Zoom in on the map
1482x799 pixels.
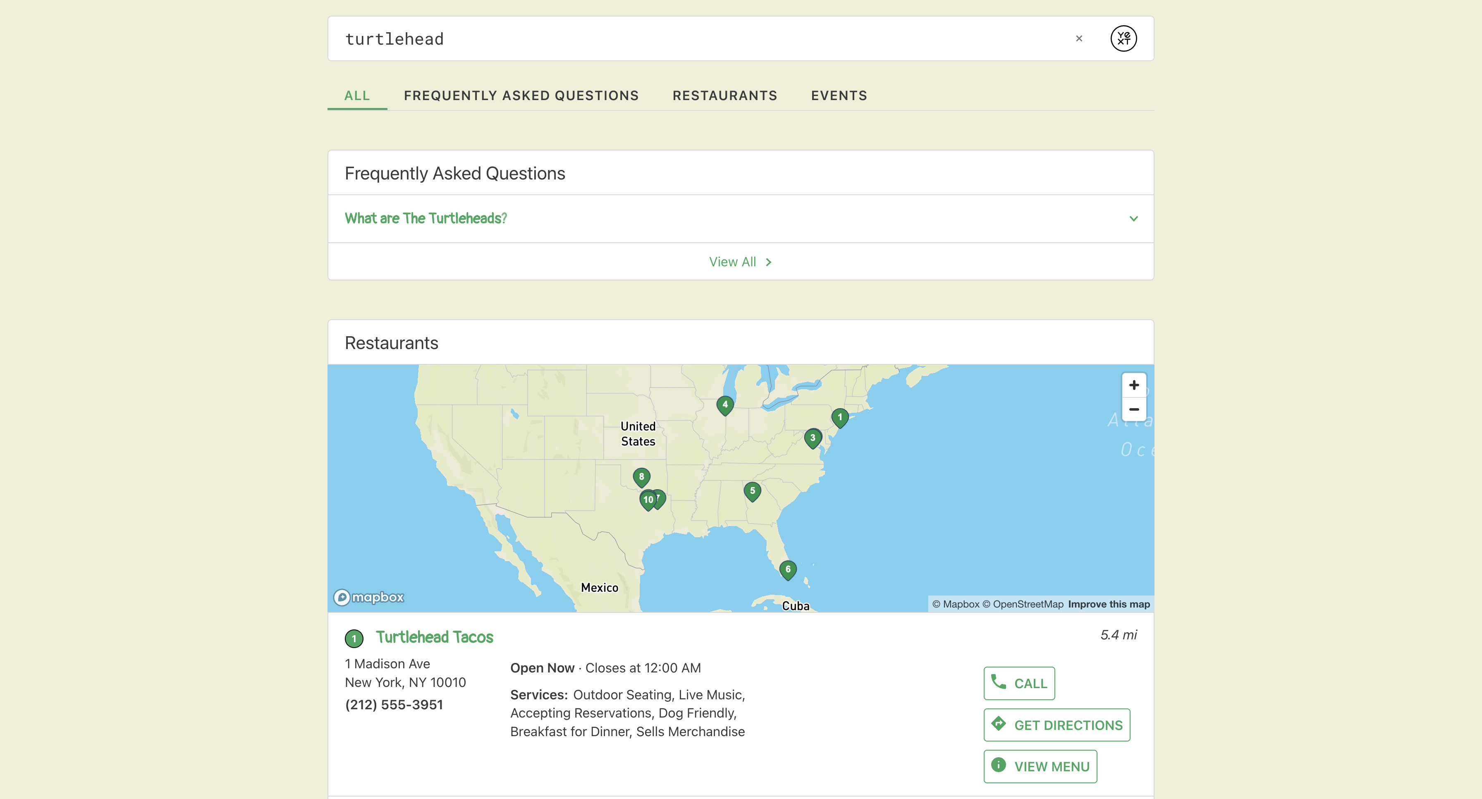click(1133, 385)
